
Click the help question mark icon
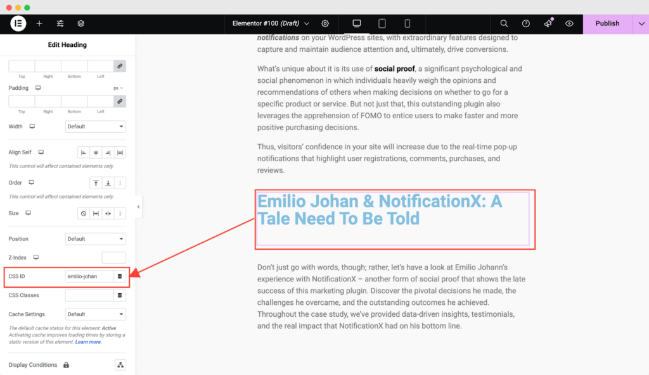tap(525, 23)
